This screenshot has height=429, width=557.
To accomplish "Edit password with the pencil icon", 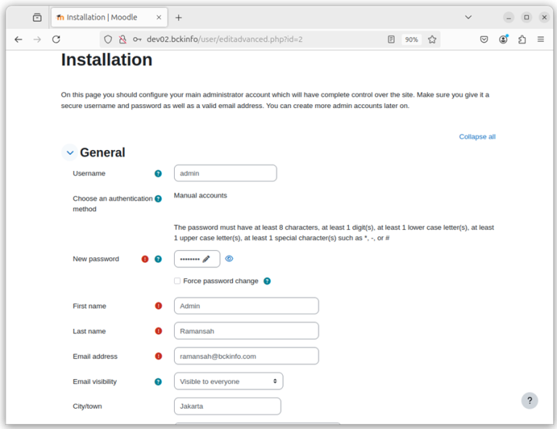I will coord(206,259).
